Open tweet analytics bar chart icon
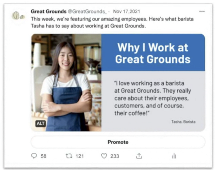Screen dimensions: 215x170 174,156
